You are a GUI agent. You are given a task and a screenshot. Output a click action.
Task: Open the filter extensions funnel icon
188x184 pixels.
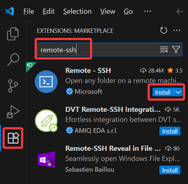pos(176,50)
